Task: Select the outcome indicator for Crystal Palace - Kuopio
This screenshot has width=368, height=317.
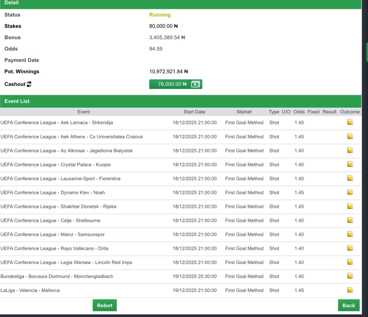Action: click(350, 164)
